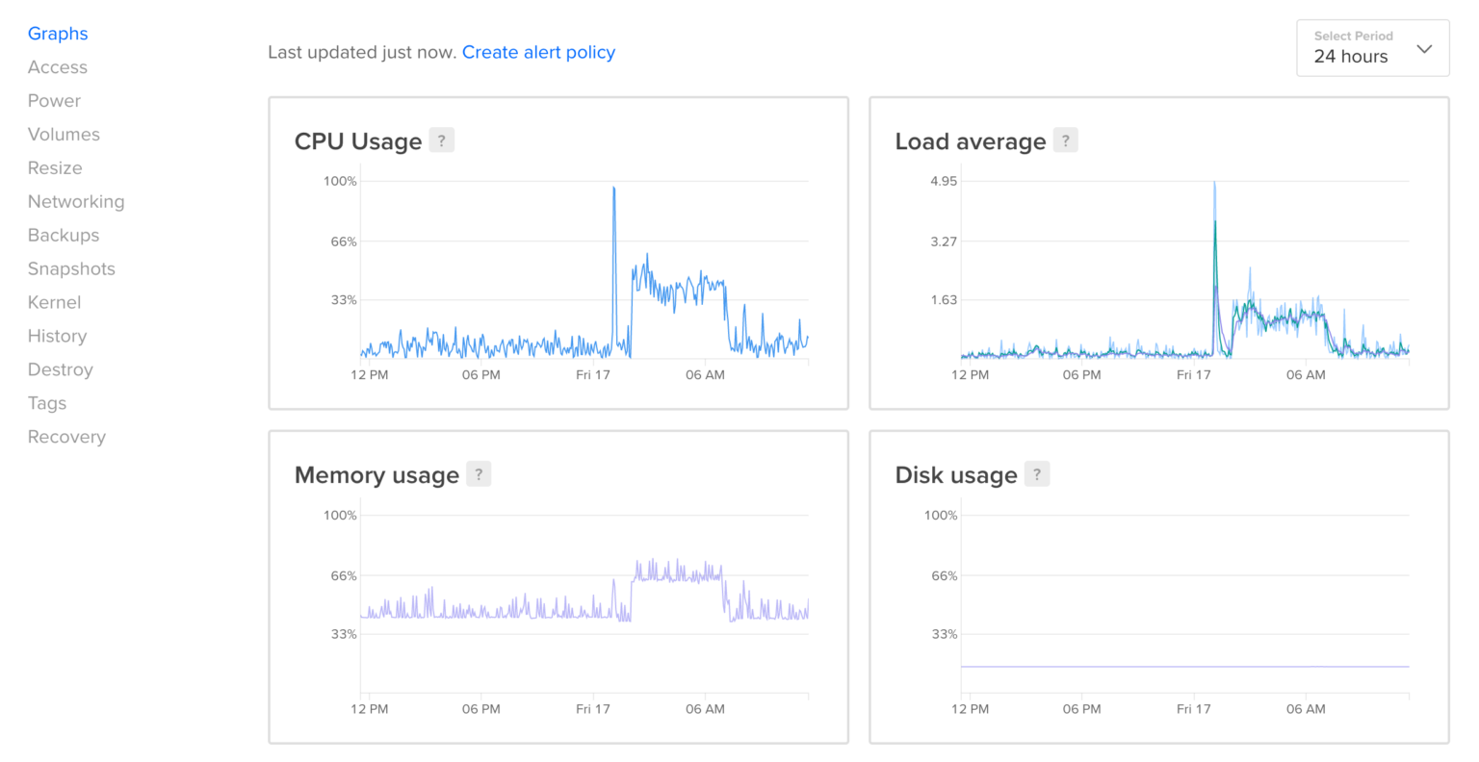Navigate to the Access page

pyautogui.click(x=57, y=66)
